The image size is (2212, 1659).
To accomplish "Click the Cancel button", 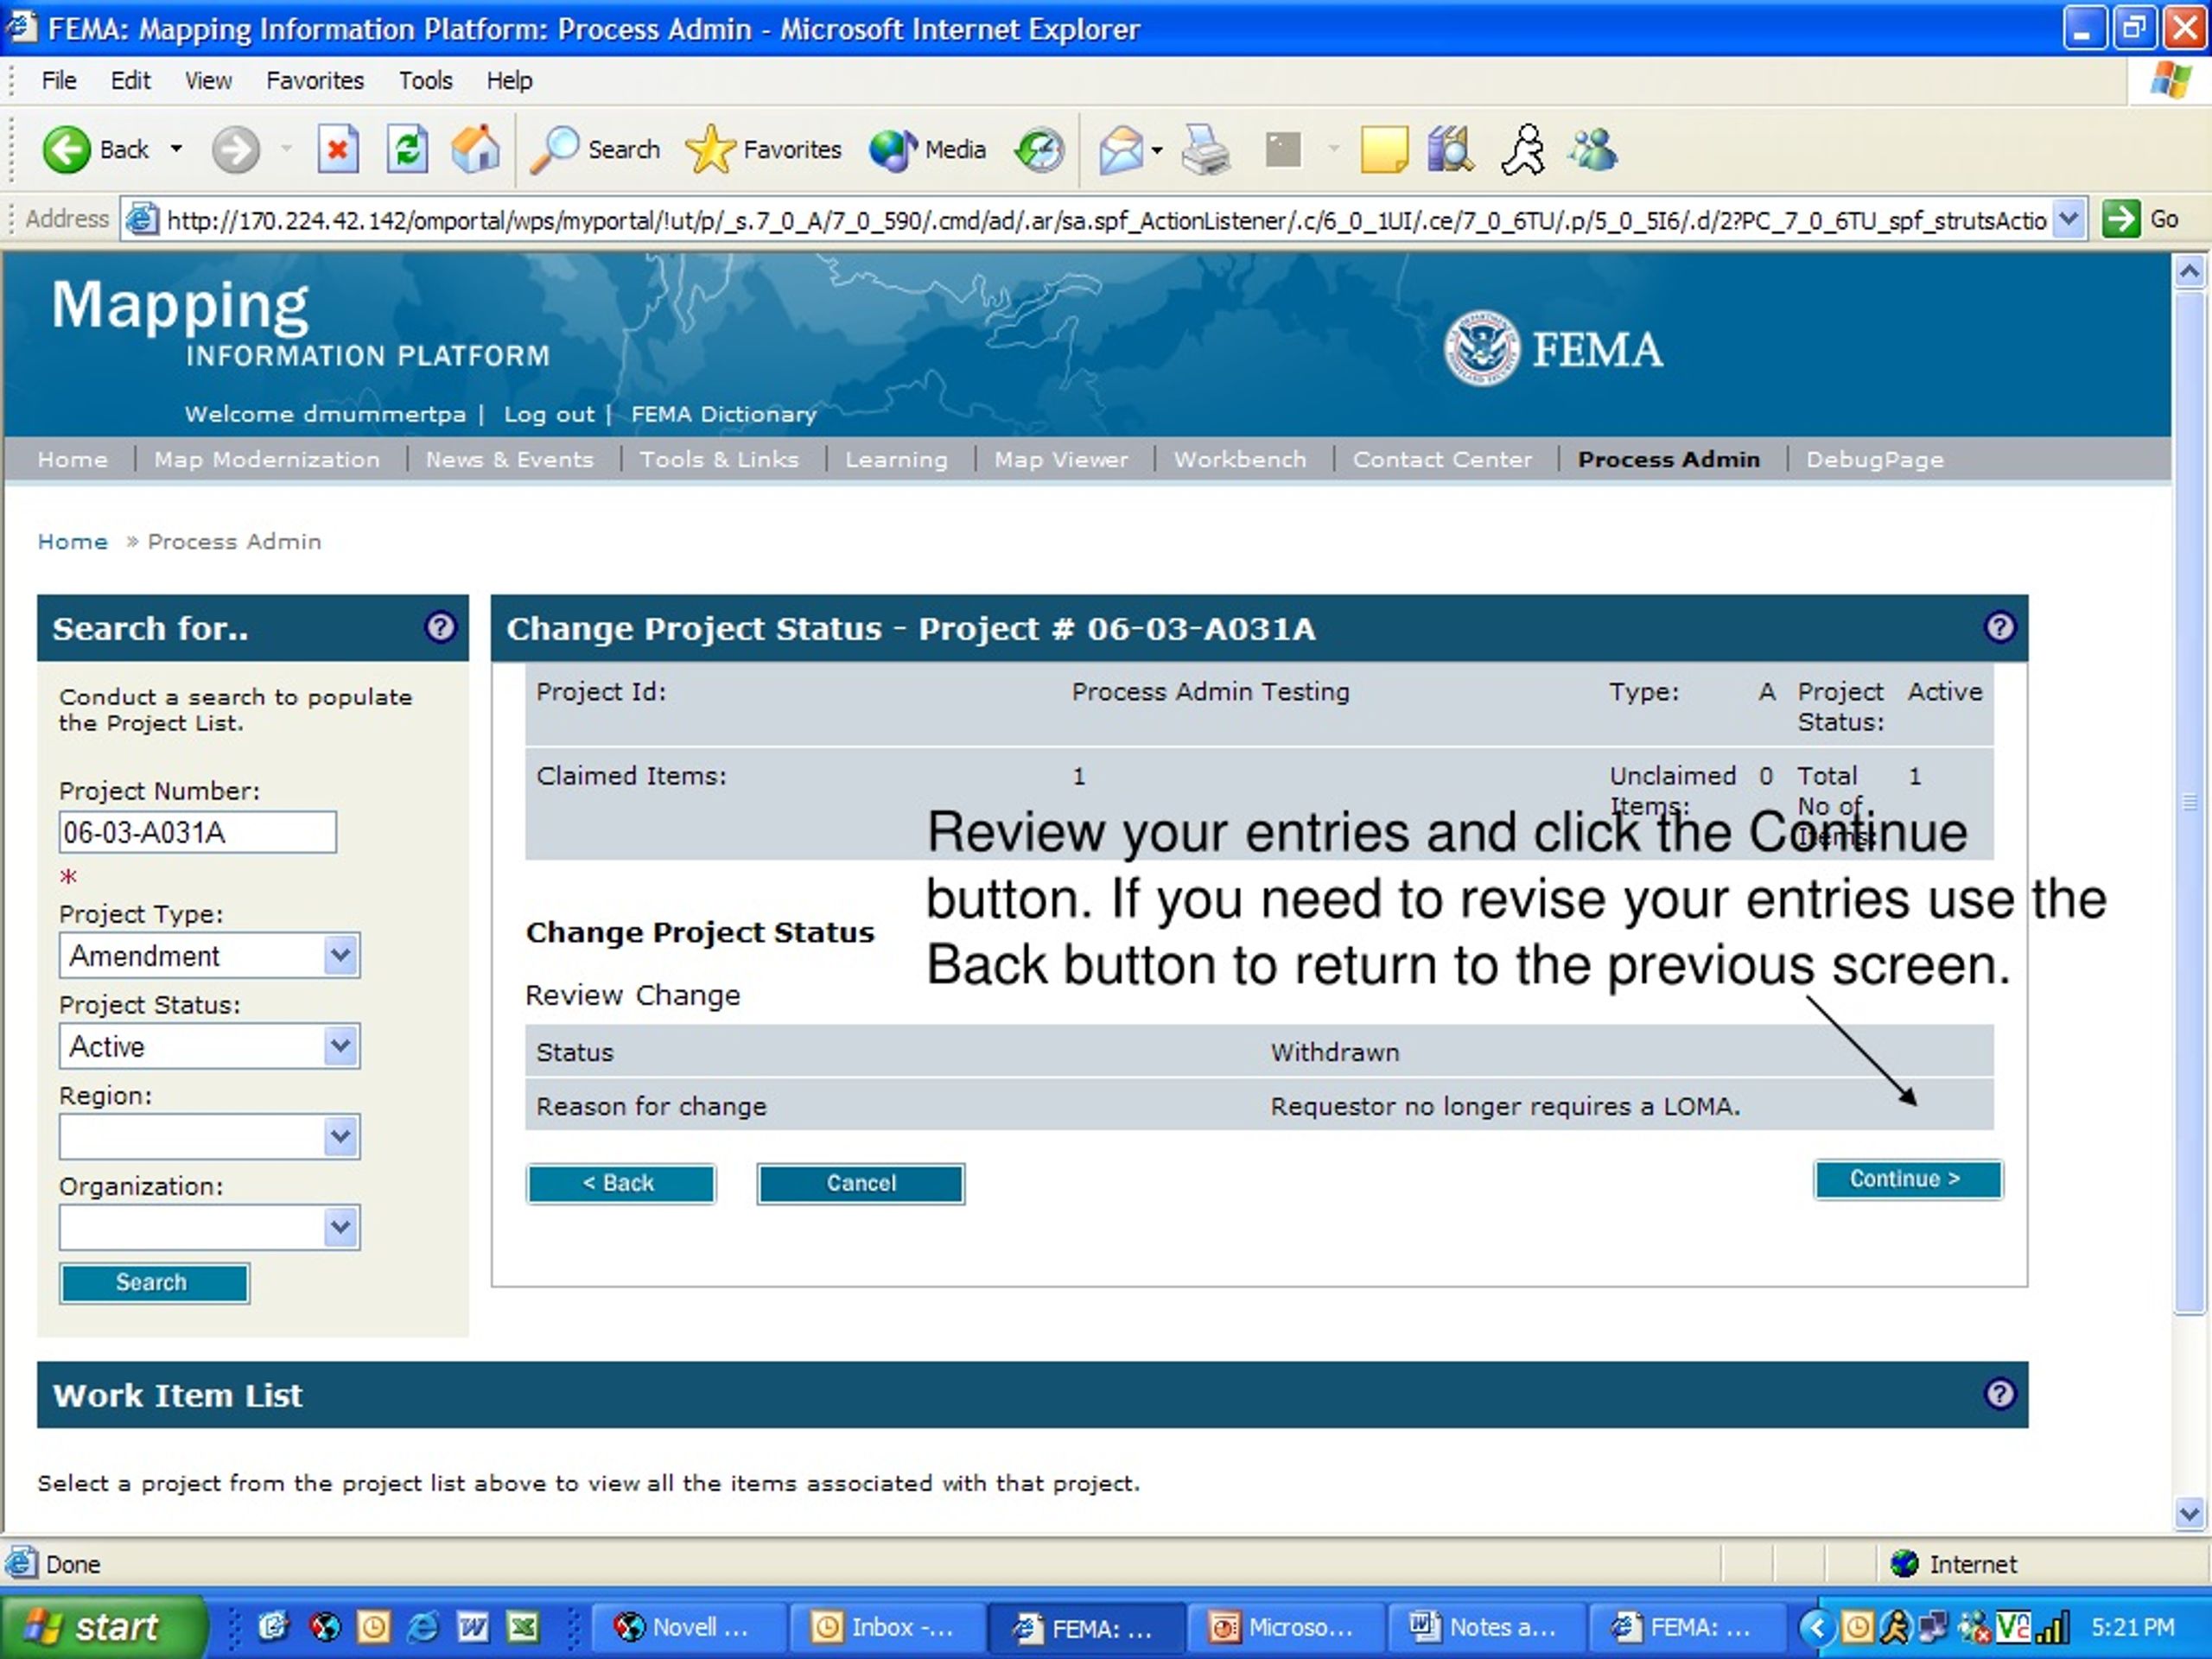I will (x=860, y=1183).
